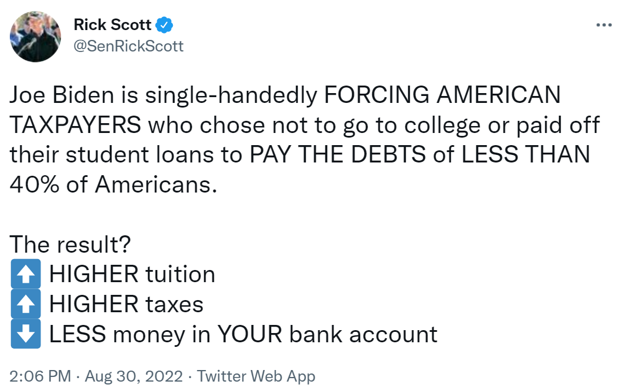Click the text 'HIGHER tuition'
Viewport: 622px width, 392px height.
click(132, 274)
